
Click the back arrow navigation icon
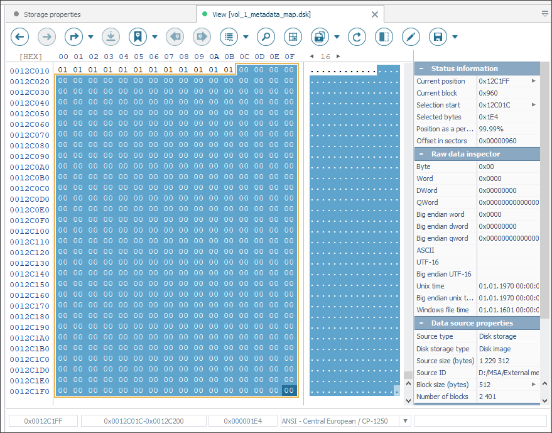click(19, 36)
